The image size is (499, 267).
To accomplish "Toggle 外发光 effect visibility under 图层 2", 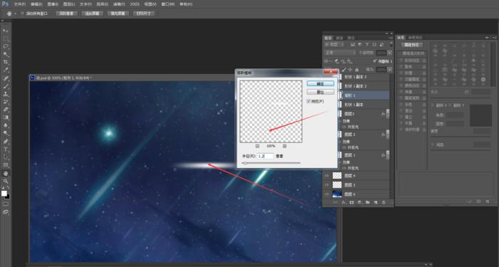I will (x=344, y=147).
